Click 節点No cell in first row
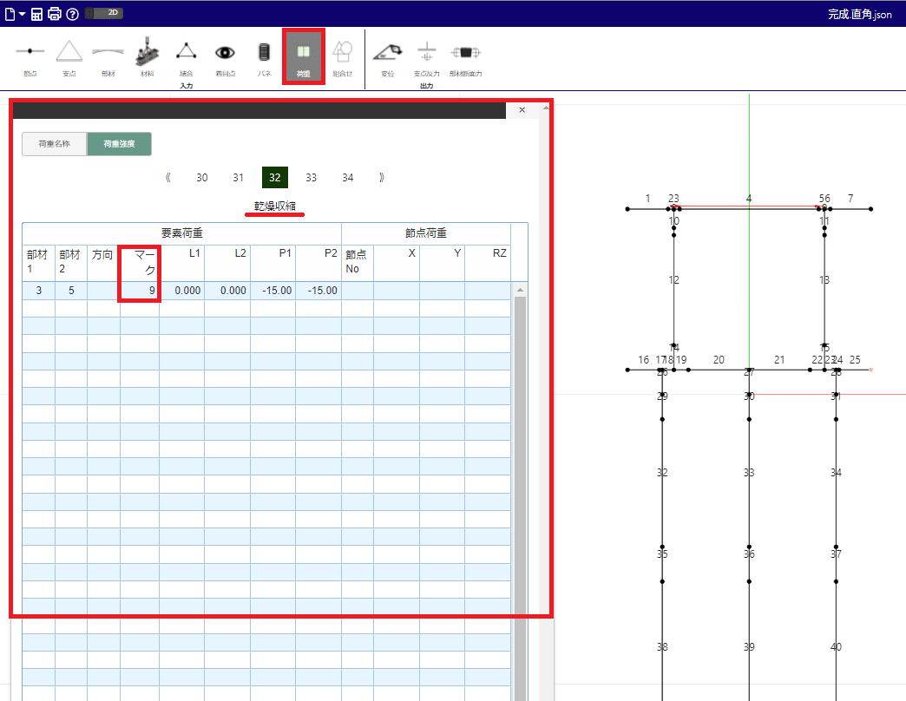The width and height of the screenshot is (906, 701). tap(358, 291)
